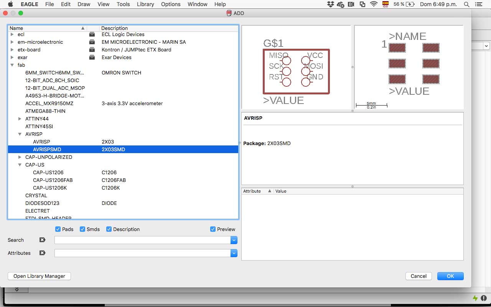Click in the Attributes input field
The image size is (491, 307).
[x=143, y=253]
